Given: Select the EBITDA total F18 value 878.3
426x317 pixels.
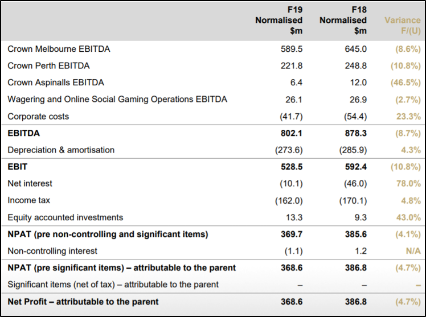Looking at the screenshot, I should coord(355,133).
